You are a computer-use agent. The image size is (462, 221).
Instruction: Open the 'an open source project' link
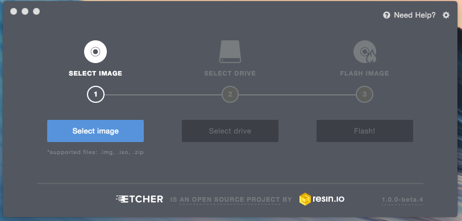point(230,199)
